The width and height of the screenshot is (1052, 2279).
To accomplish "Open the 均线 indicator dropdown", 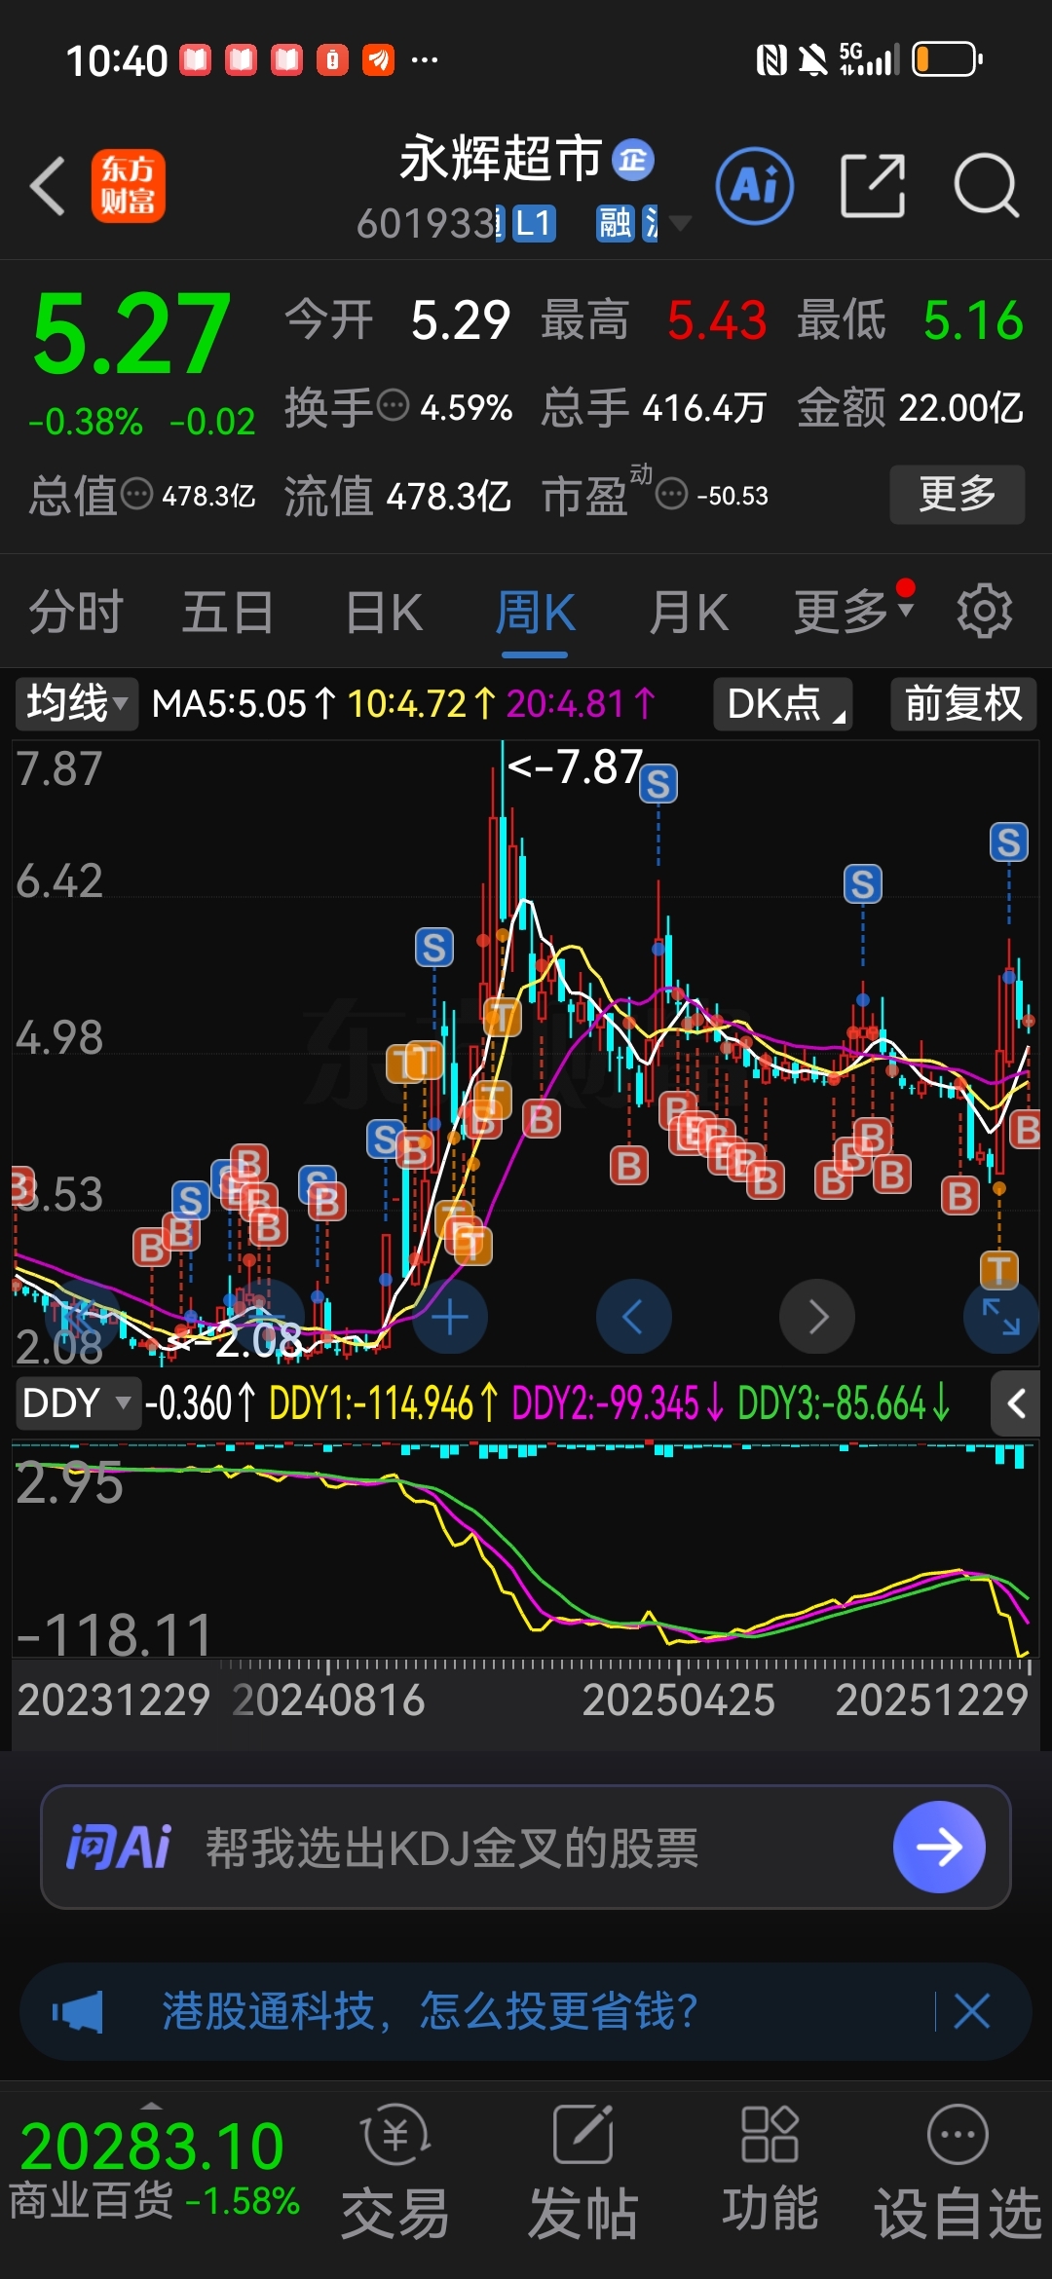I will coord(77,703).
